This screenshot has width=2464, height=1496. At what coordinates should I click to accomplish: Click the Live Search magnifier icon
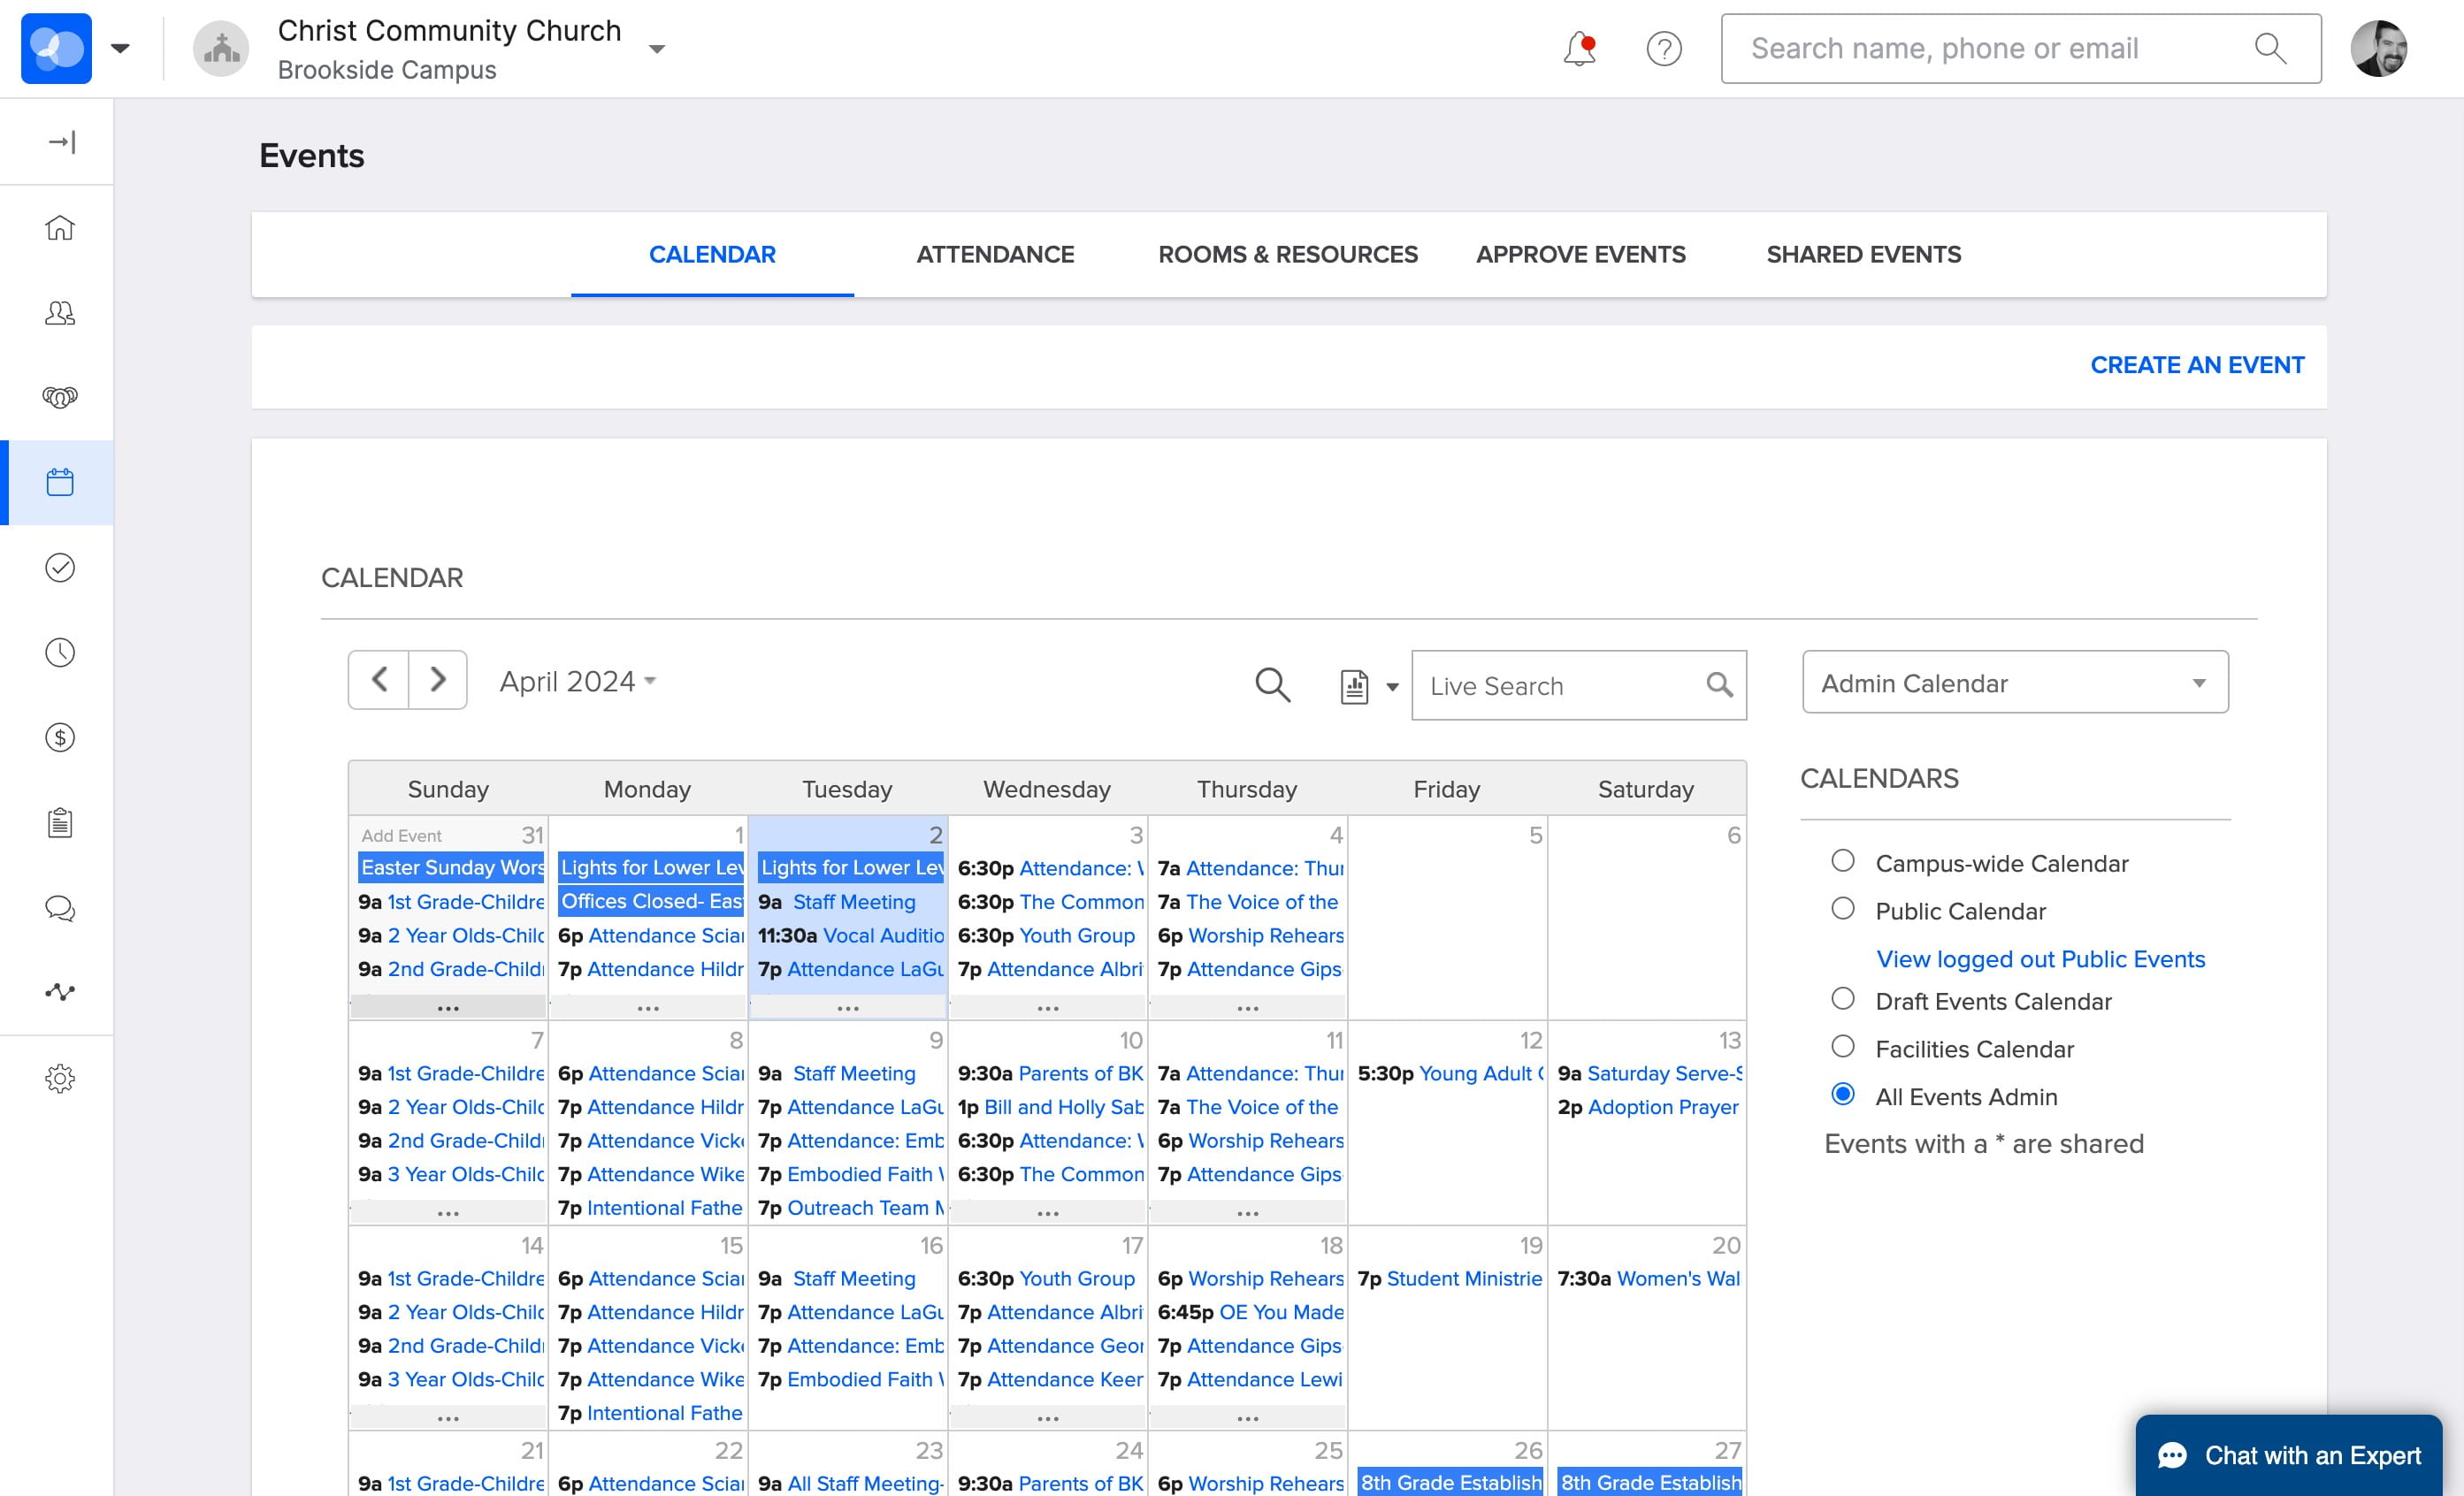(1719, 684)
